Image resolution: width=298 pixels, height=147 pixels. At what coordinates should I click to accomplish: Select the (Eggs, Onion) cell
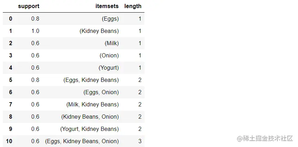pos(101,92)
